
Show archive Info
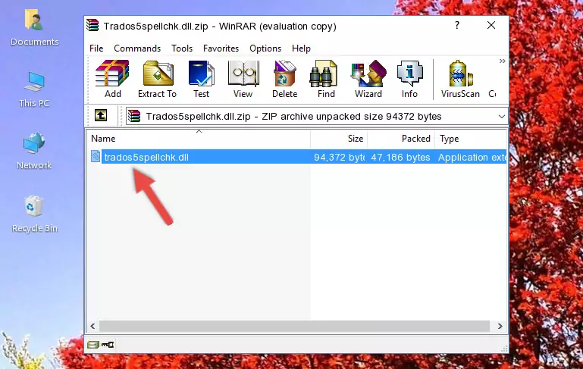tap(409, 79)
